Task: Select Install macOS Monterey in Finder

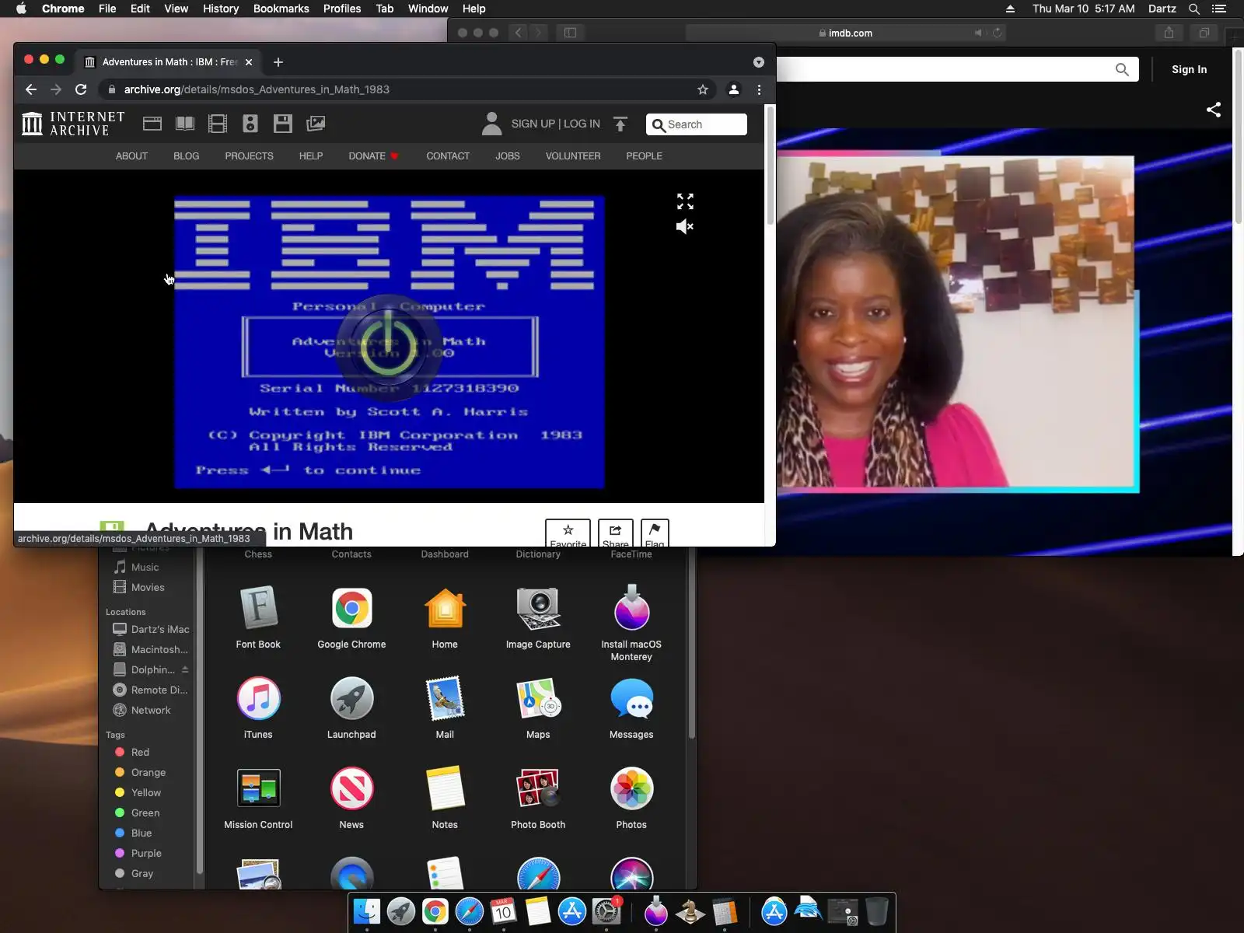Action: coord(631,623)
